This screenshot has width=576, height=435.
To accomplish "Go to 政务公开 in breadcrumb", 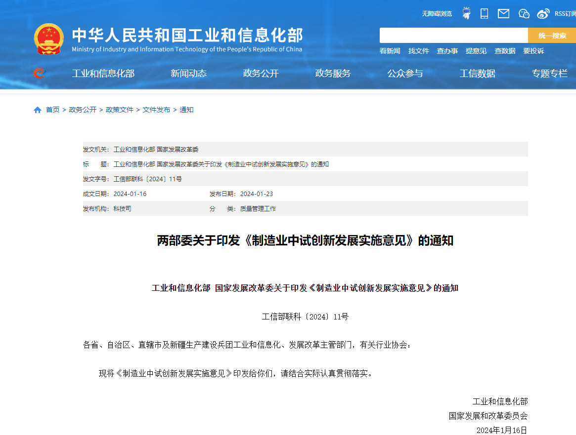I will coord(83,110).
